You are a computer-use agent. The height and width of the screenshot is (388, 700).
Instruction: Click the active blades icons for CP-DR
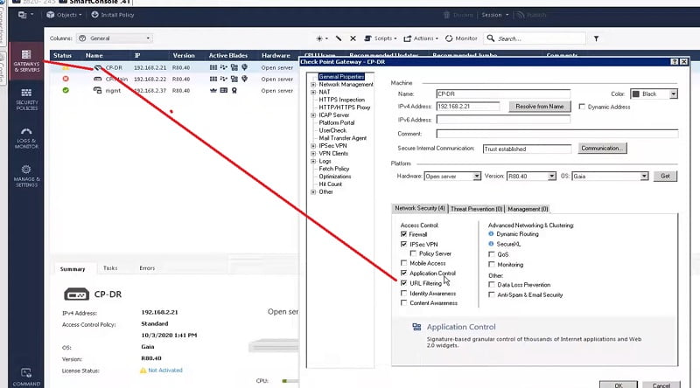(x=228, y=67)
